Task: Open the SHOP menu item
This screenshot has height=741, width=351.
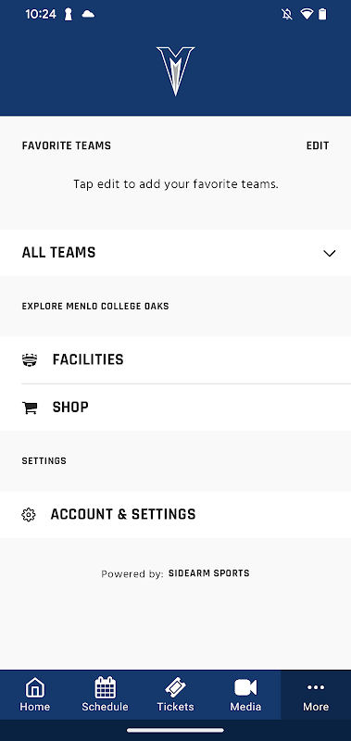Action: click(175, 408)
